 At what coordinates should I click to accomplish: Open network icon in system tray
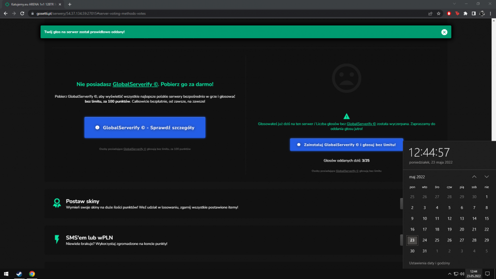456,274
